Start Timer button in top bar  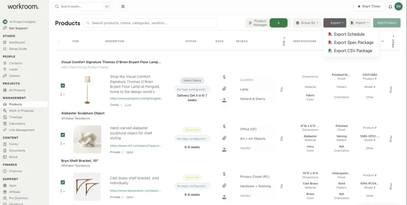tap(369, 6)
